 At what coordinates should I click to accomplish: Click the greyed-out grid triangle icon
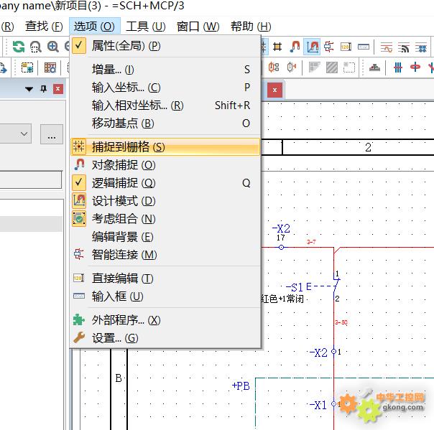[315, 67]
